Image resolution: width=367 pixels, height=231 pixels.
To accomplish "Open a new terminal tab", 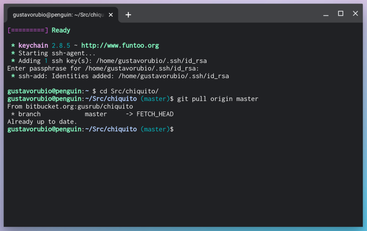I will coord(128,15).
